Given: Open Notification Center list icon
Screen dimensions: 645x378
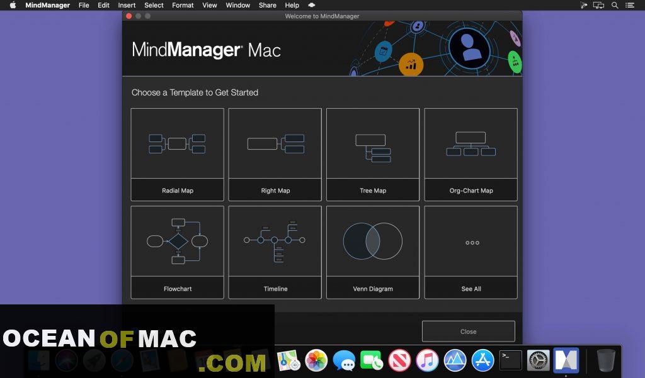Looking at the screenshot, I should click(630, 5).
